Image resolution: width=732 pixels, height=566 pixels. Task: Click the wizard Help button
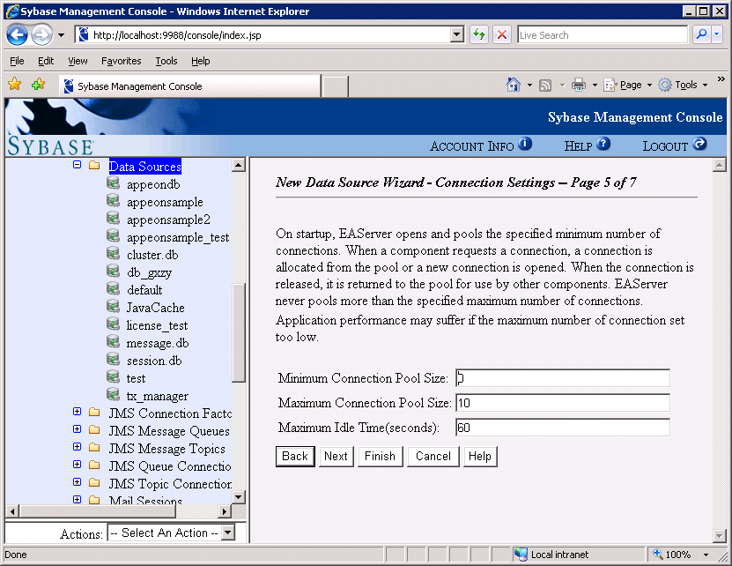point(480,456)
